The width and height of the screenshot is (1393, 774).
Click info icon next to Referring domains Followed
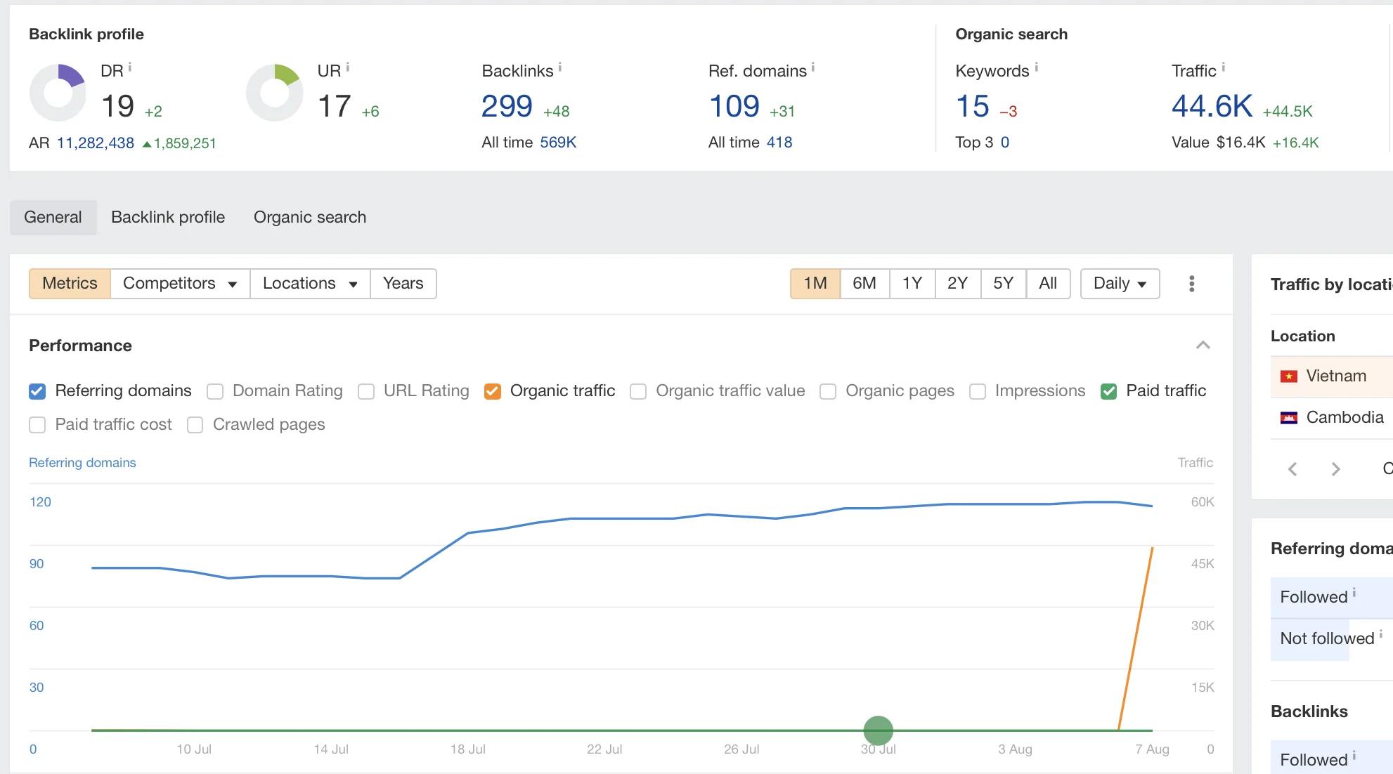click(x=1354, y=592)
